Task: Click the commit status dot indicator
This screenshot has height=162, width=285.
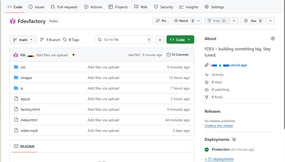Action: tap(73, 55)
